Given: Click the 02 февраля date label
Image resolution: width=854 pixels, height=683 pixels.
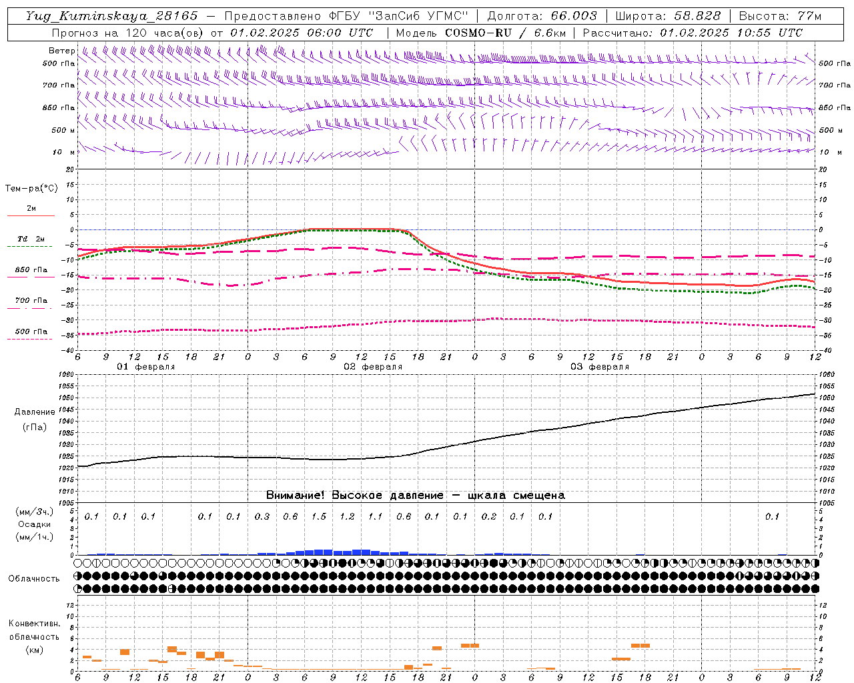Looking at the screenshot, I should 373,367.
